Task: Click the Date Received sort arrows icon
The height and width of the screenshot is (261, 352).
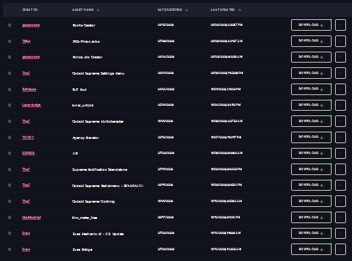Action: 187,10
